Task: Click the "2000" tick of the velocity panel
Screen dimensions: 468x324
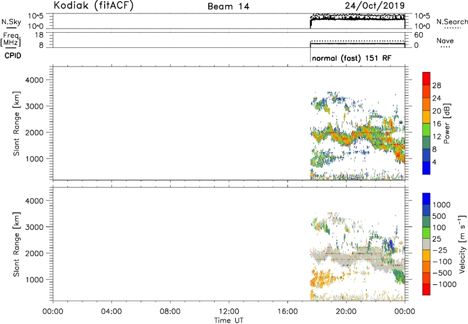Action: (35, 253)
